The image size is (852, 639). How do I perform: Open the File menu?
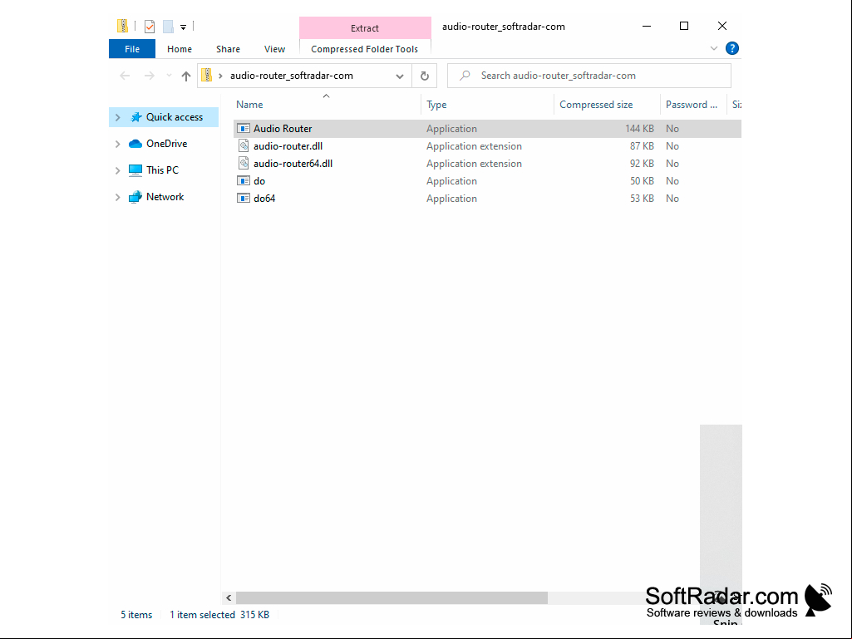[x=132, y=49]
